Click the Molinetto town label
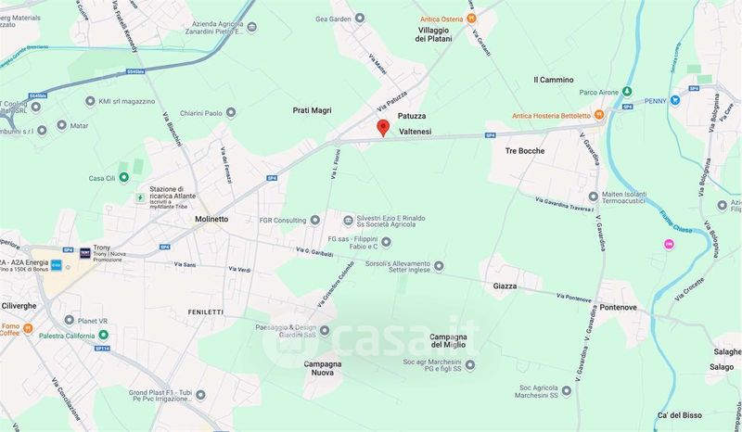Image resolution: width=742 pixels, height=432 pixels. [x=211, y=219]
